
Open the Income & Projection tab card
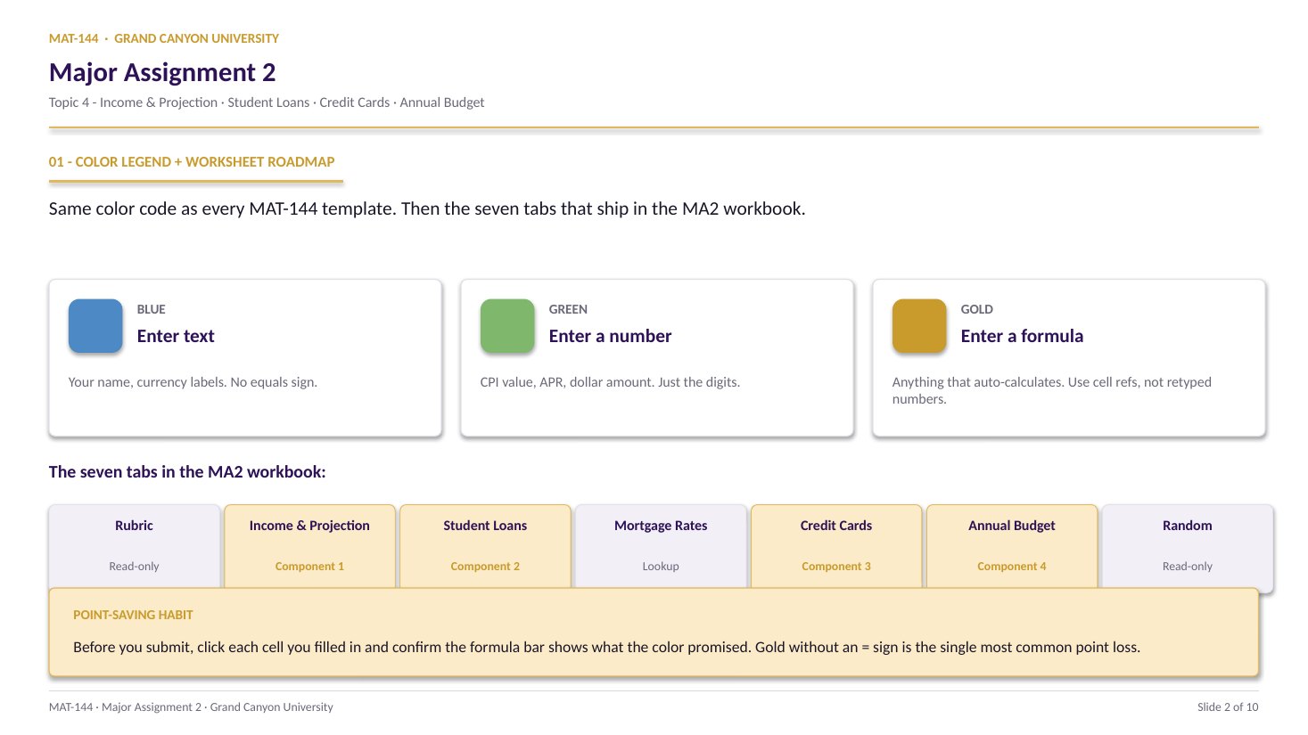pos(309,546)
